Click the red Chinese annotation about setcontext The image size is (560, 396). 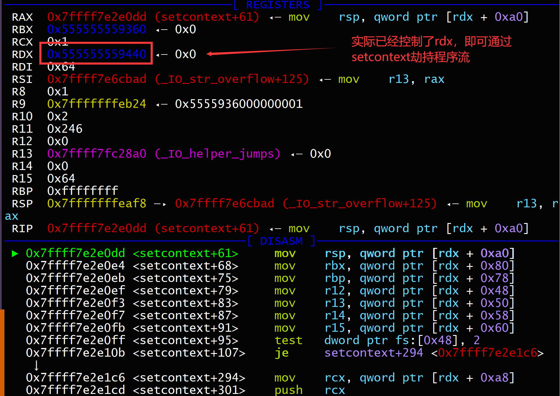(431, 49)
